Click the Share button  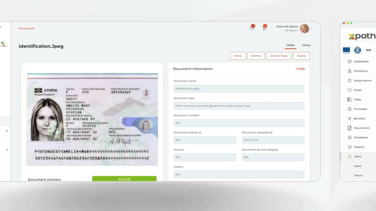click(238, 56)
